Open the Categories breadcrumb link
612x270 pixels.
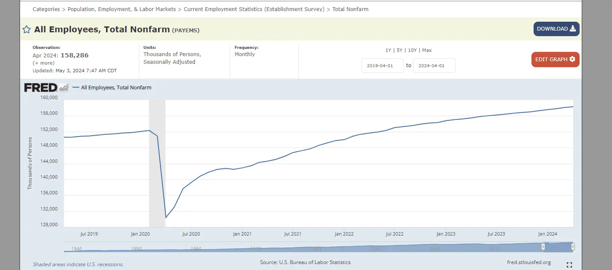(46, 9)
